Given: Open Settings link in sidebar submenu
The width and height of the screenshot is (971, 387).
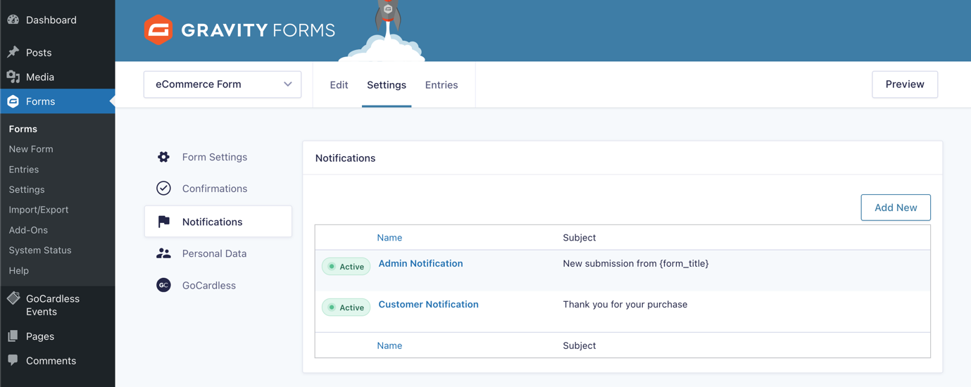Looking at the screenshot, I should (27, 189).
